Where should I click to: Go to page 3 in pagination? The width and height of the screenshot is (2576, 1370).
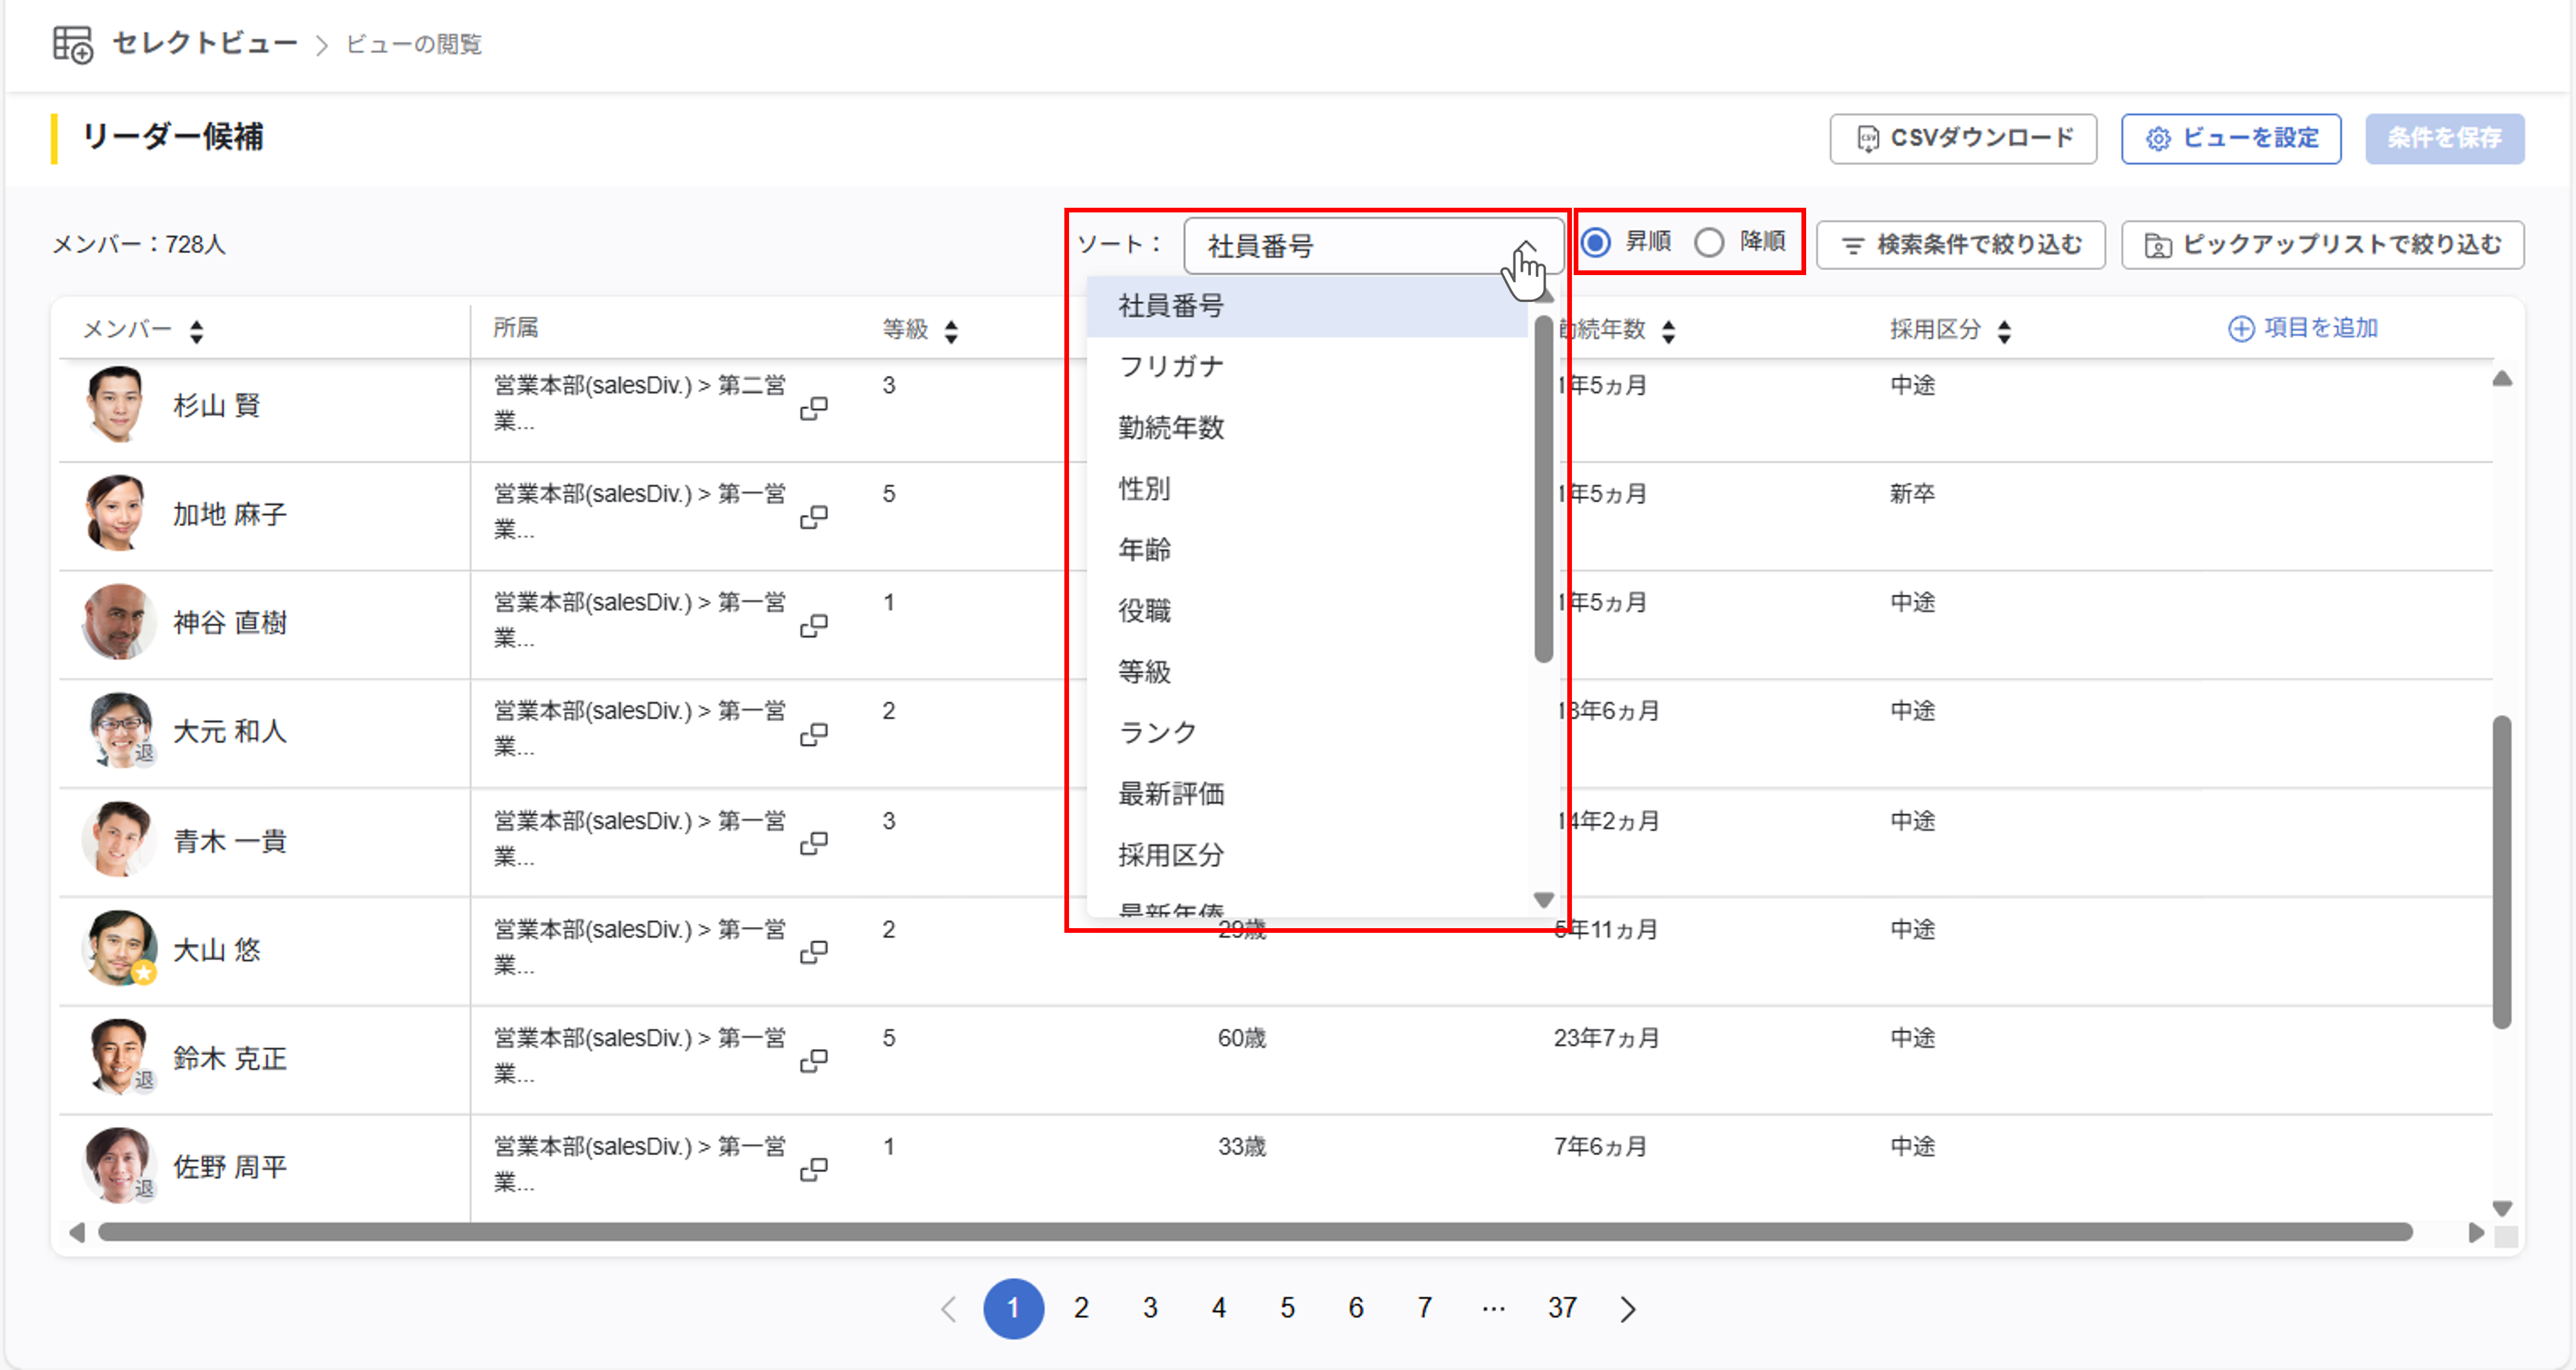(x=1150, y=1308)
